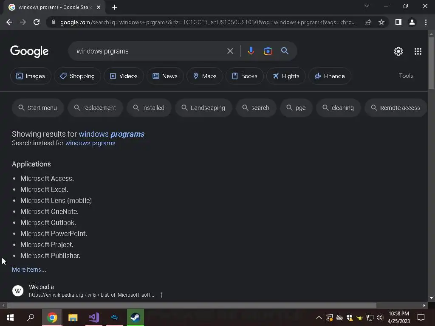
Task: Open More items link
Action: point(29,270)
